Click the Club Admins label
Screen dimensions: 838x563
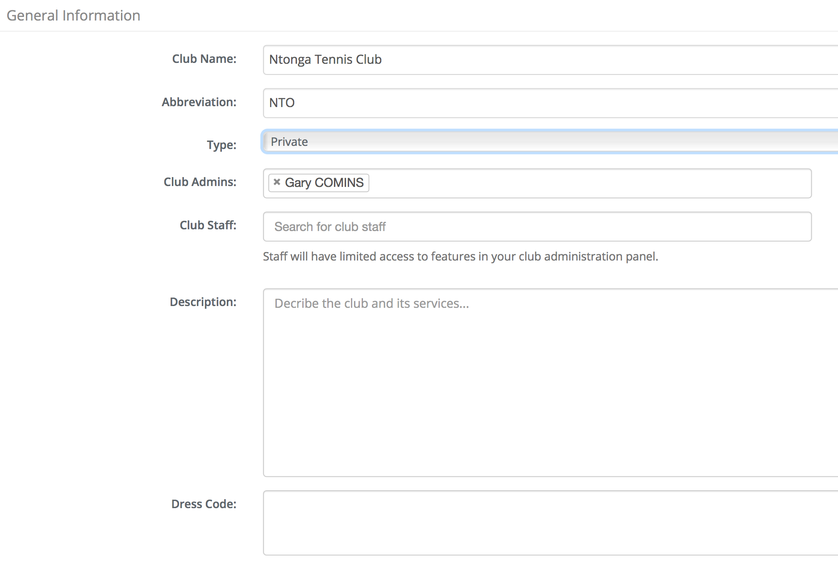tap(200, 182)
